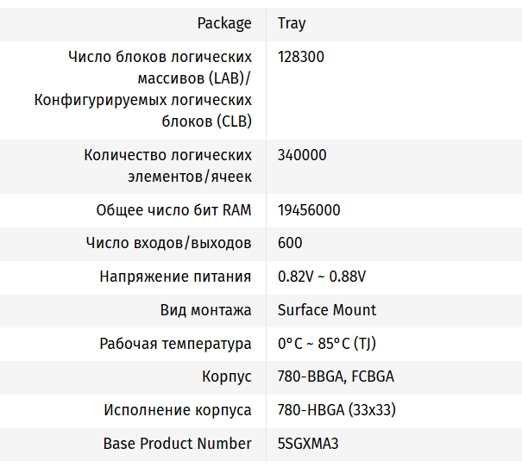Click the LAB/CLB logic blocks label
The image size is (522, 473).
(143, 89)
